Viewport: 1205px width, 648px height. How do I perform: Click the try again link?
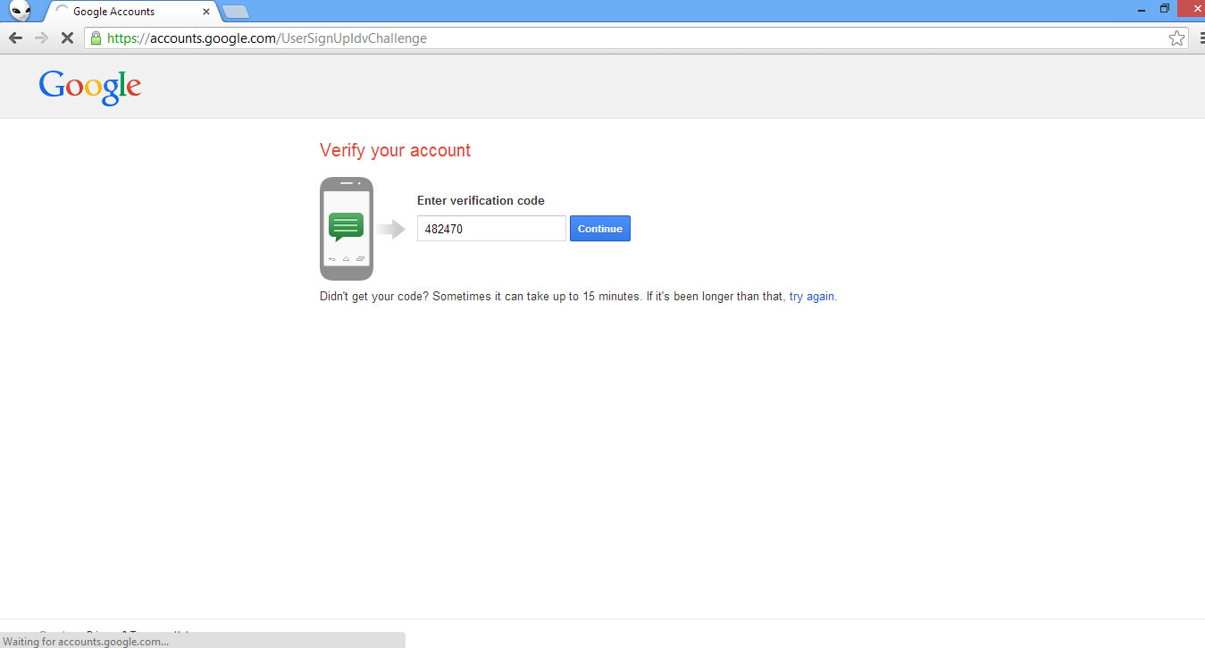(x=812, y=297)
